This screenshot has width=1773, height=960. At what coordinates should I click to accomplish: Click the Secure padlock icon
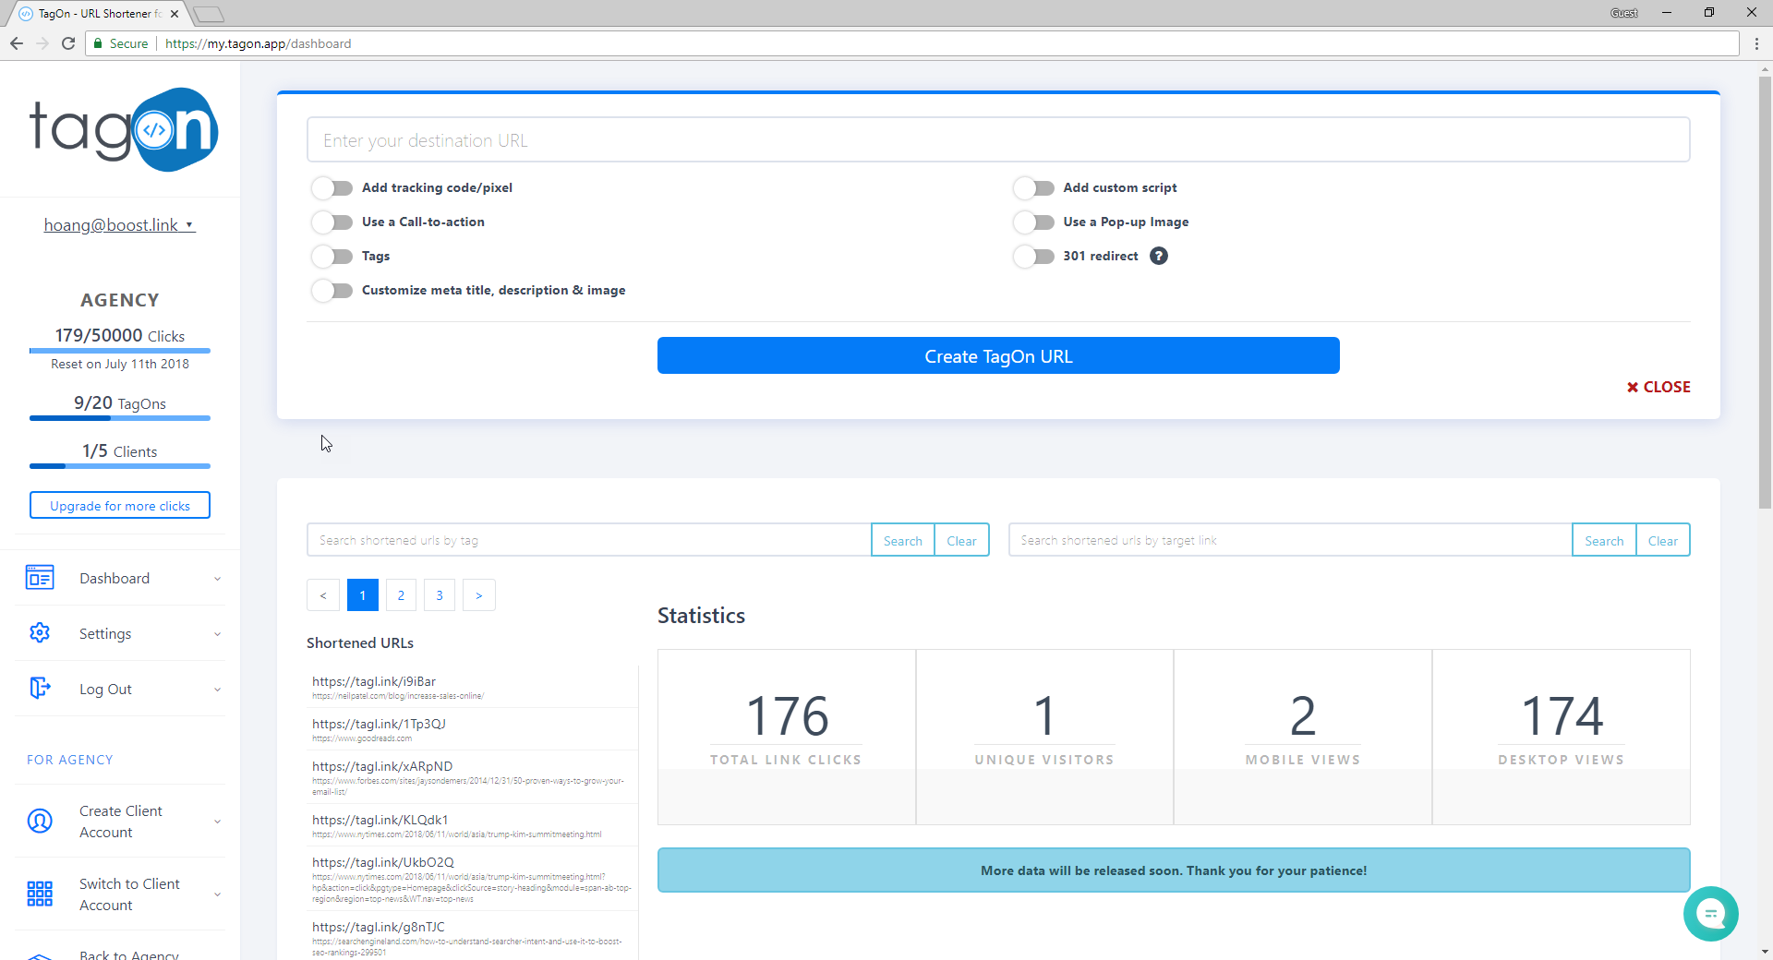98,43
